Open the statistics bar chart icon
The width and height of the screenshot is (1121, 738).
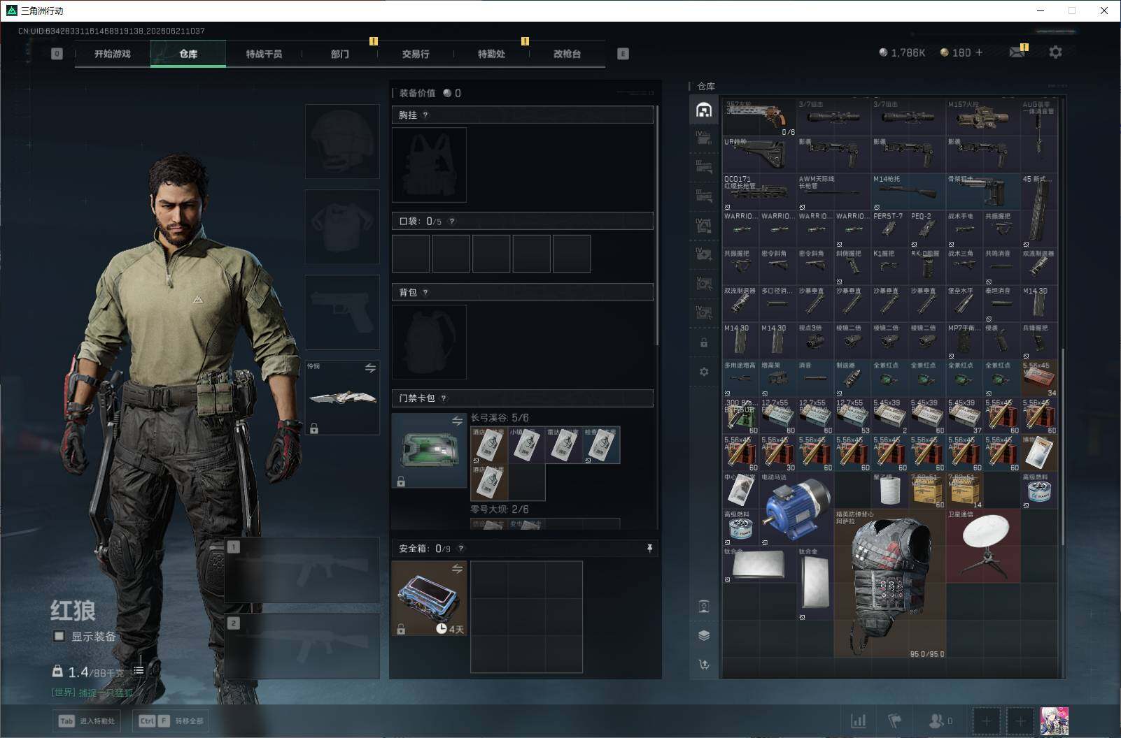[858, 721]
